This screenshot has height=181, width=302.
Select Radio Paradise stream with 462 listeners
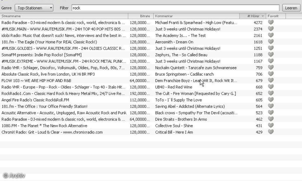pos(63,119)
